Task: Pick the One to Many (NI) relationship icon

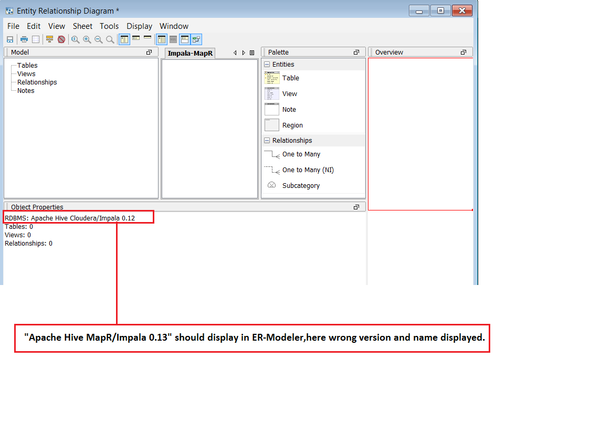Action: click(x=272, y=170)
